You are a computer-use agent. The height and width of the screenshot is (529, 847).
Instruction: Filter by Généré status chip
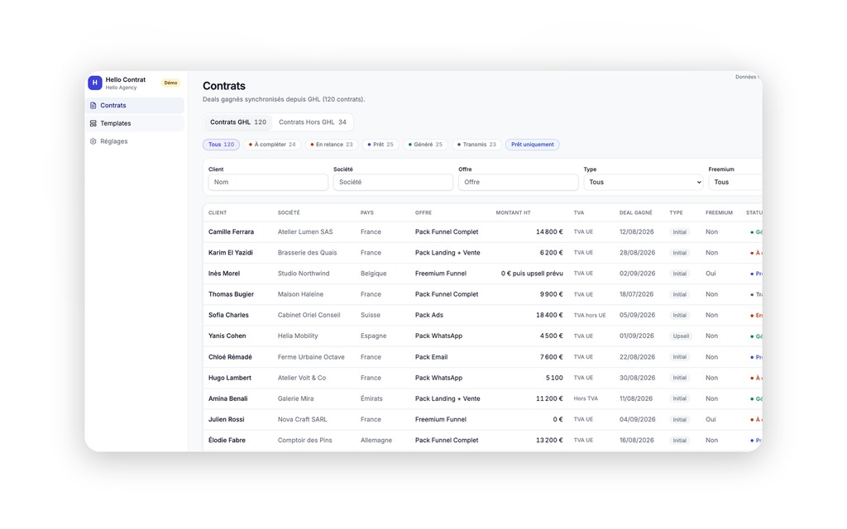425,144
